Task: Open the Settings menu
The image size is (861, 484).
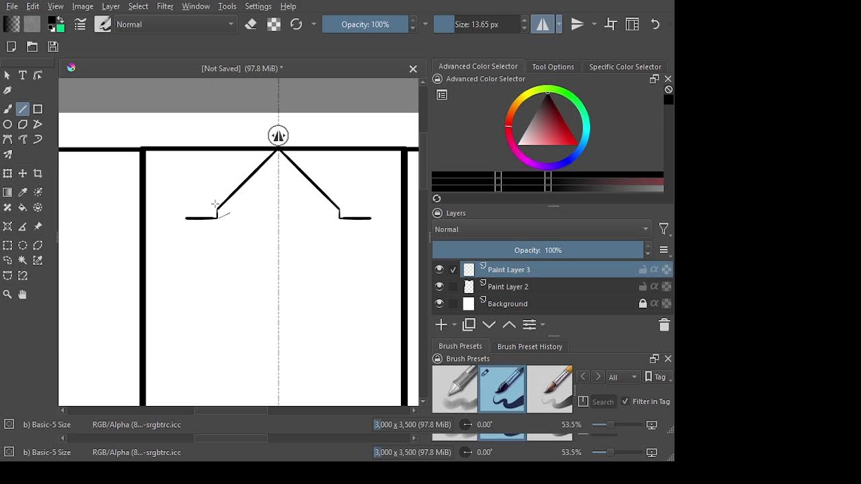Action: (258, 6)
